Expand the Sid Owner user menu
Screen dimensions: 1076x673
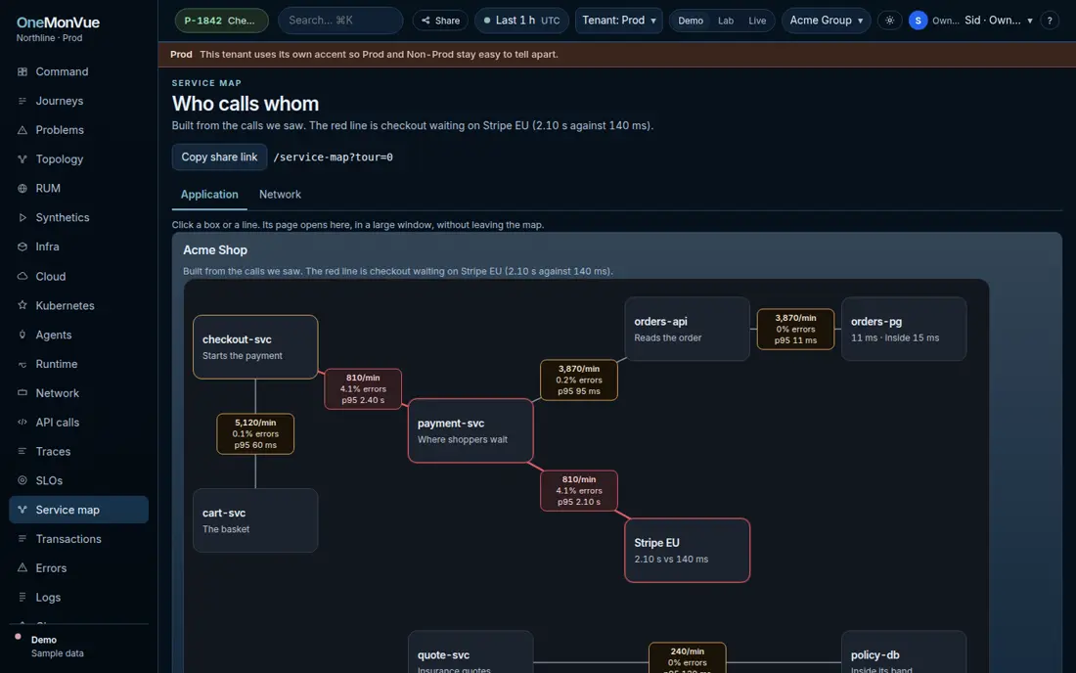pos(999,21)
